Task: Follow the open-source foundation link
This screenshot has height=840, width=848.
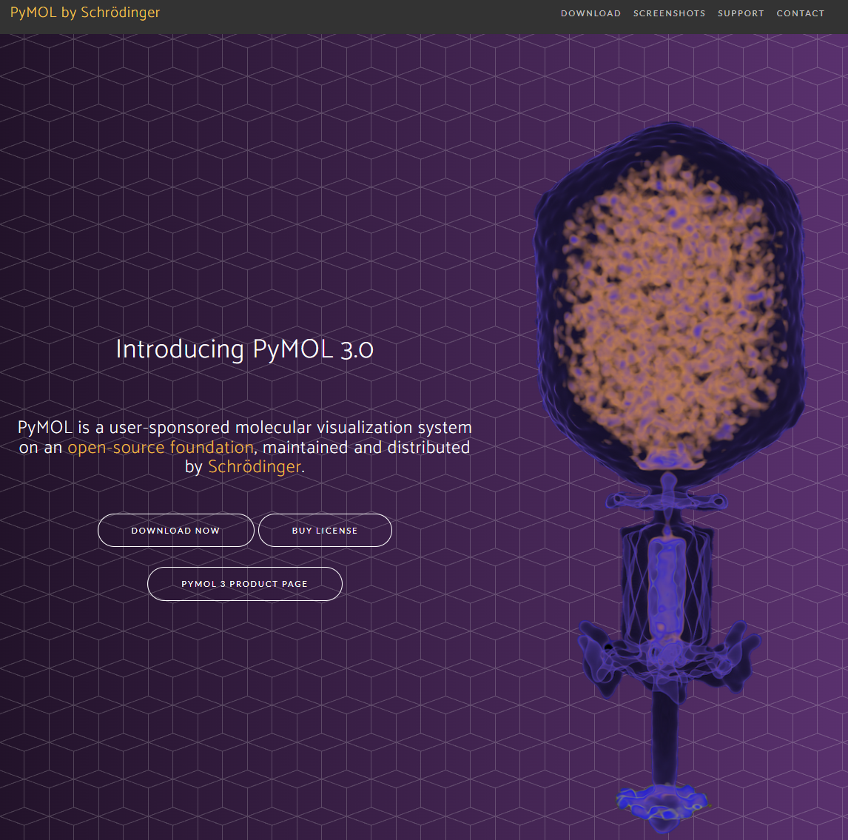Action: pos(161,447)
